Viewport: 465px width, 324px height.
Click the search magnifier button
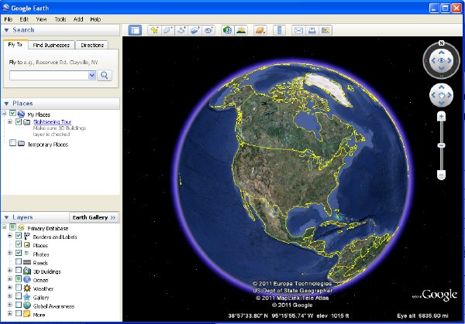pos(105,76)
